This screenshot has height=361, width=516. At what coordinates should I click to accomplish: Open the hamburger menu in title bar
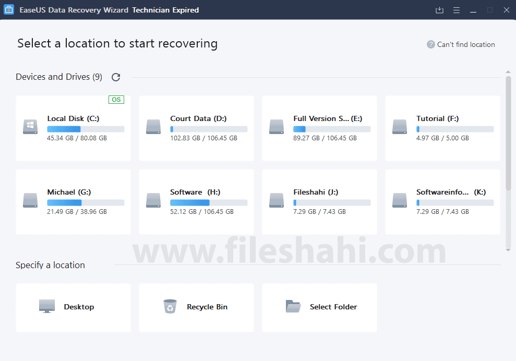coord(457,10)
